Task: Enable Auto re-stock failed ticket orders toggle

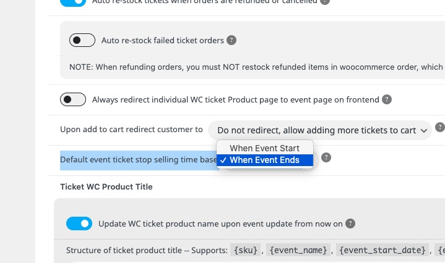Action: coord(82,40)
